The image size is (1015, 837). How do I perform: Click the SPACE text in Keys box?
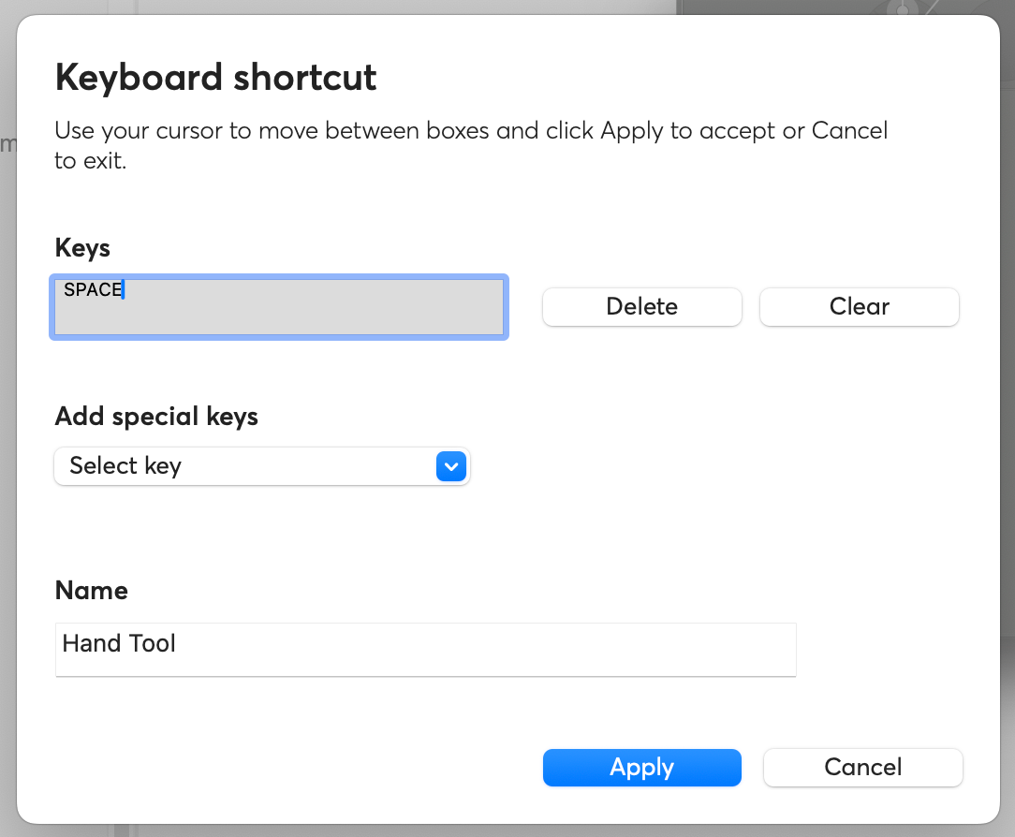tap(93, 289)
